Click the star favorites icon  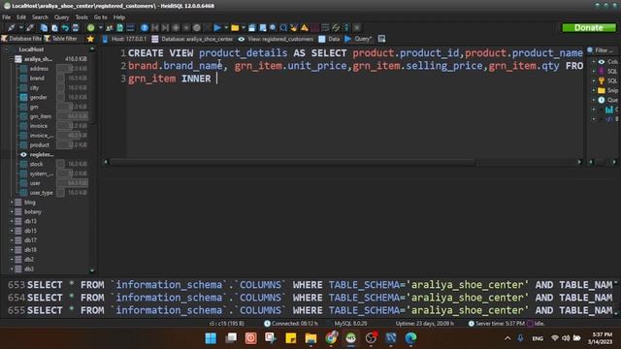90,39
